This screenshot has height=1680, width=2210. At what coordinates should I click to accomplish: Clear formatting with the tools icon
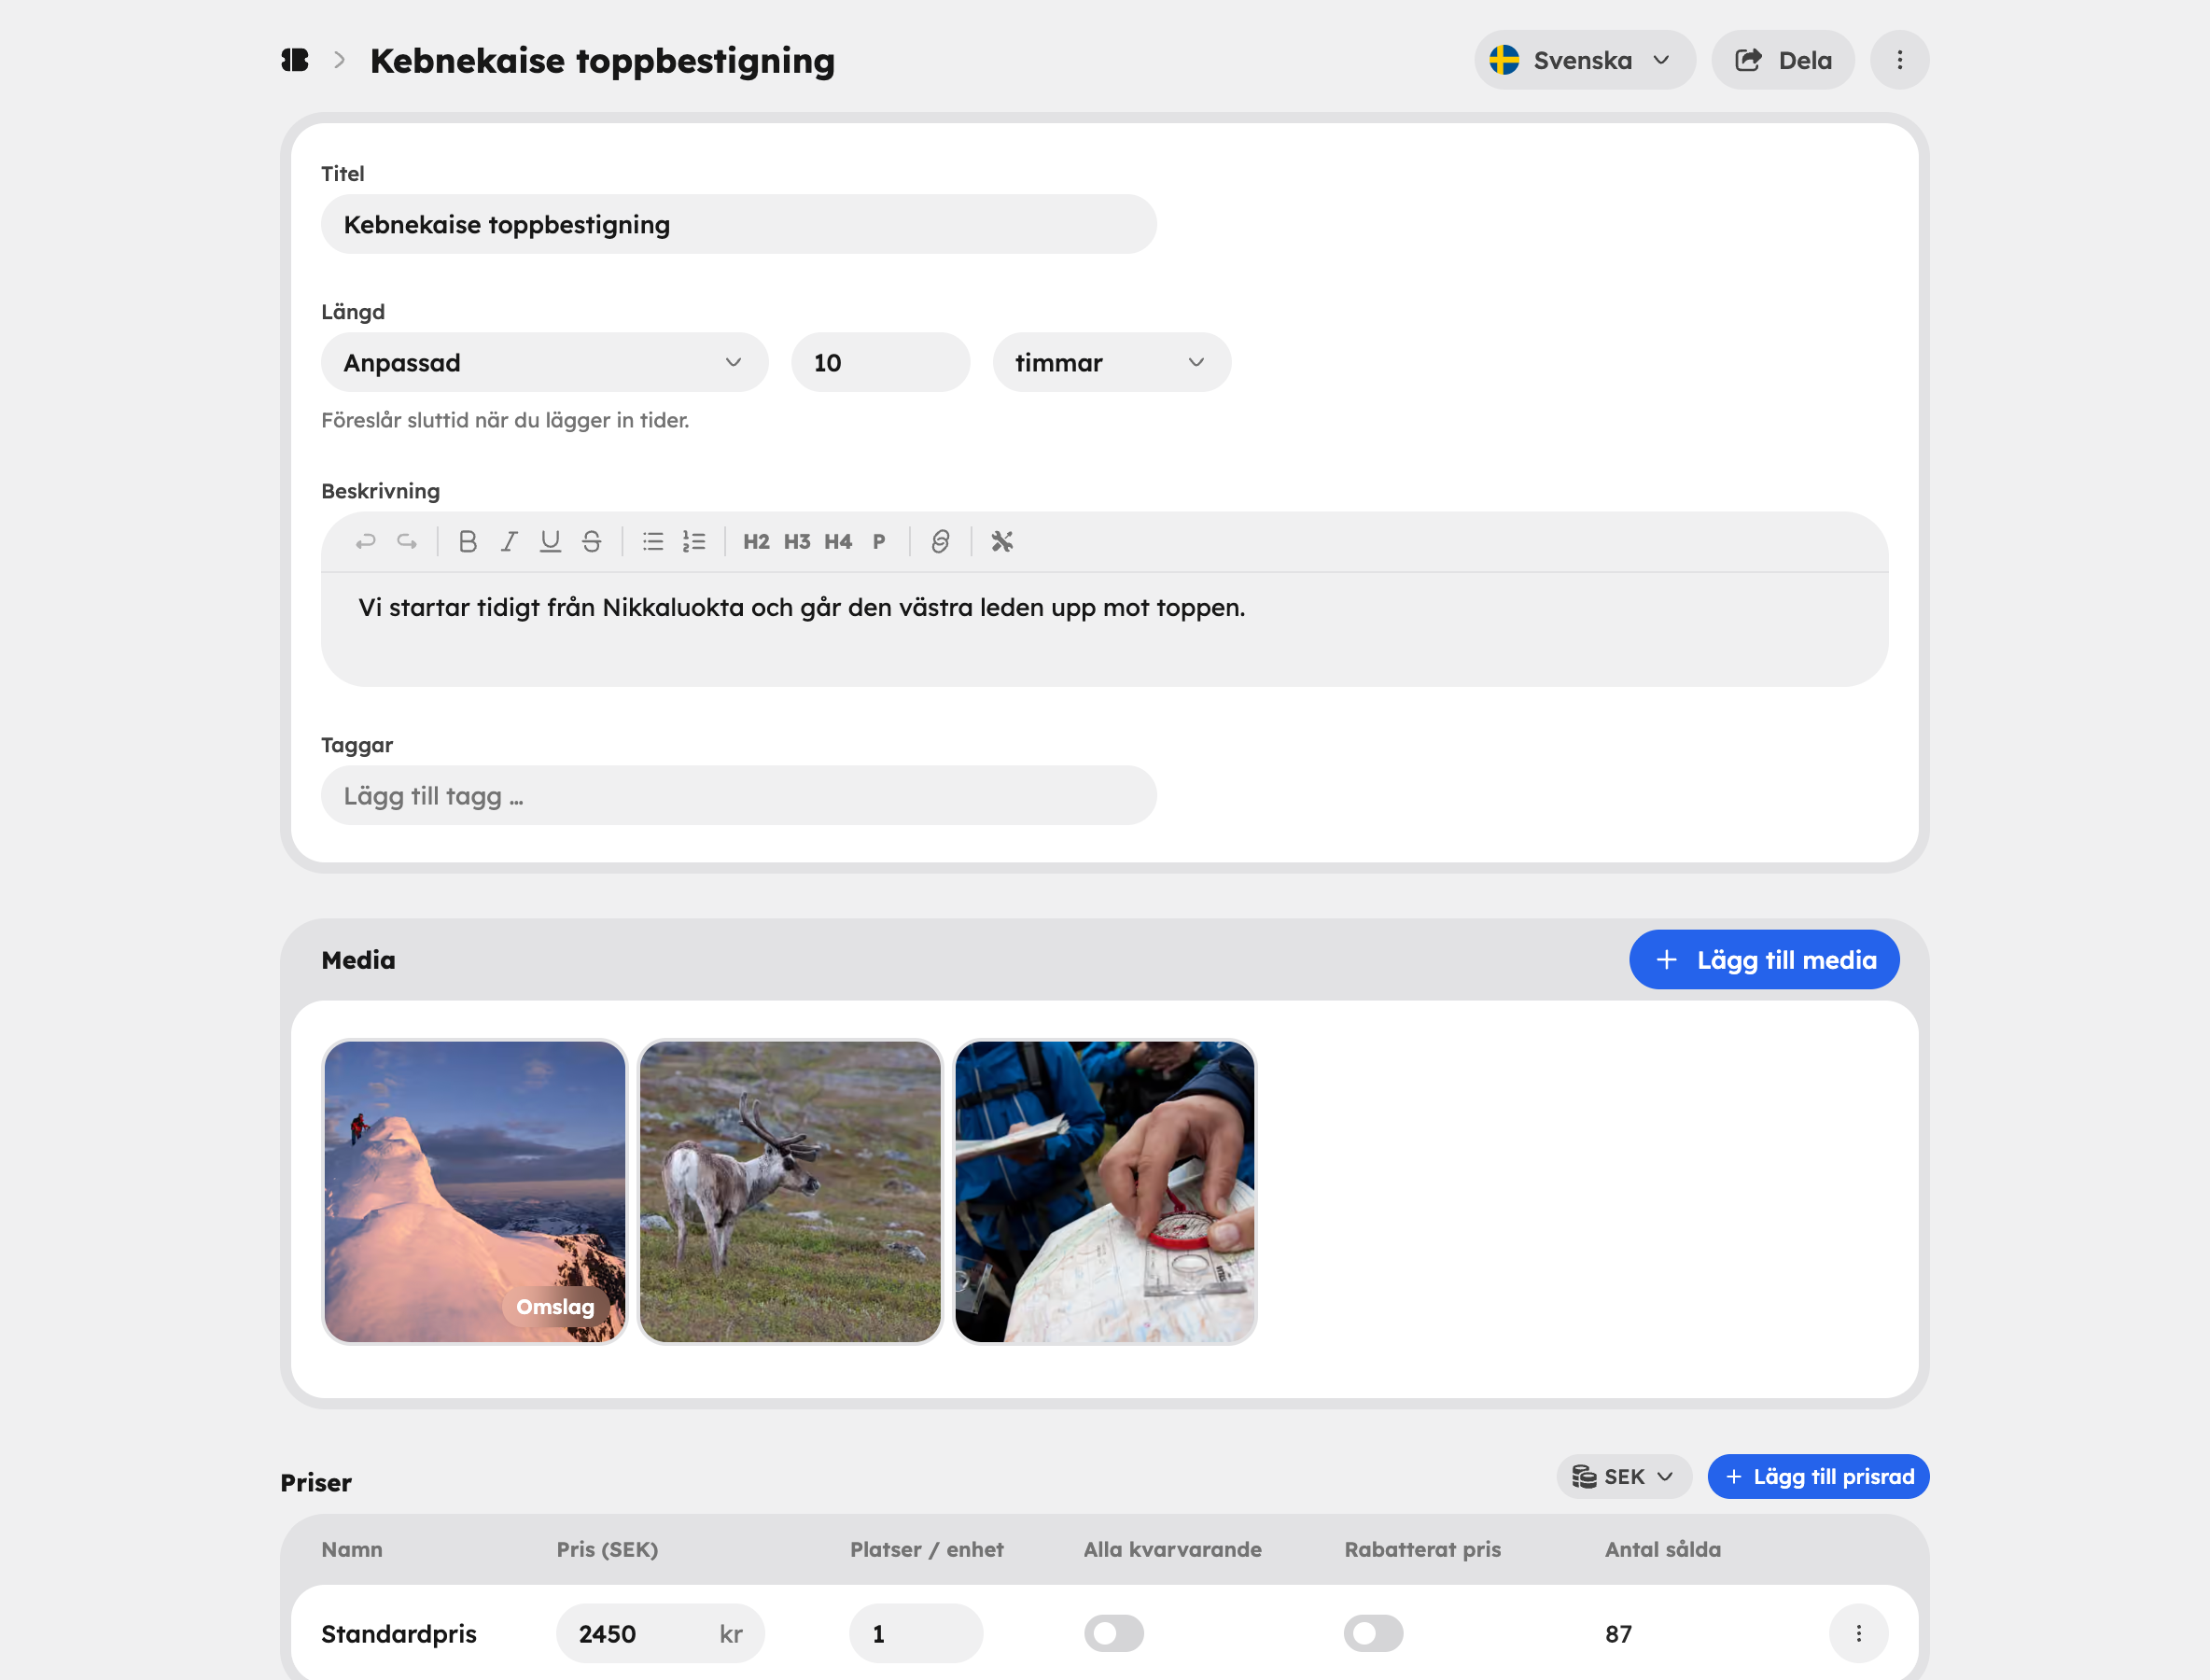1002,542
